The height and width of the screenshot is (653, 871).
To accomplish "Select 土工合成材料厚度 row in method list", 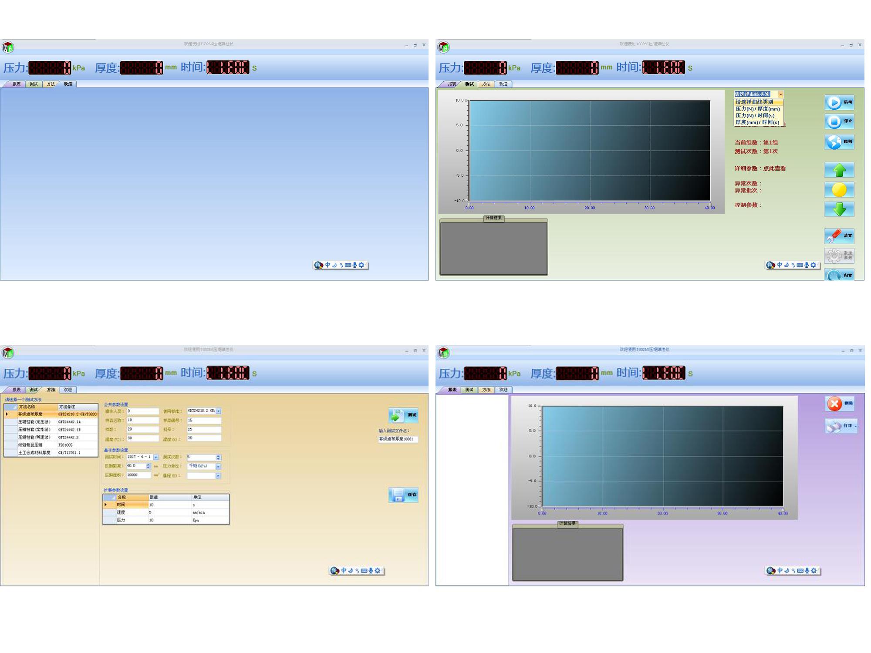I will [35, 453].
